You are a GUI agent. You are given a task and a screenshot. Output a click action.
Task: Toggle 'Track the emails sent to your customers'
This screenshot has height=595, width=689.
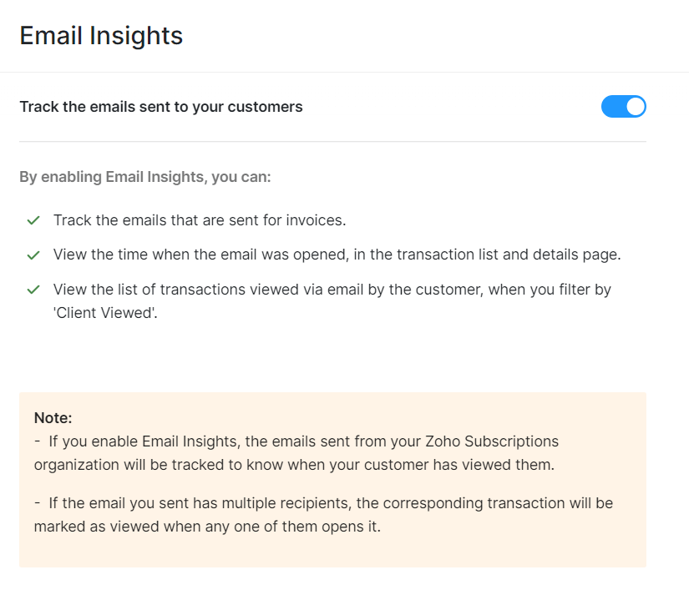click(x=623, y=106)
